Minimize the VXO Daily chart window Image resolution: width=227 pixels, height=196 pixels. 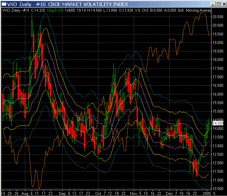click(213, 4)
